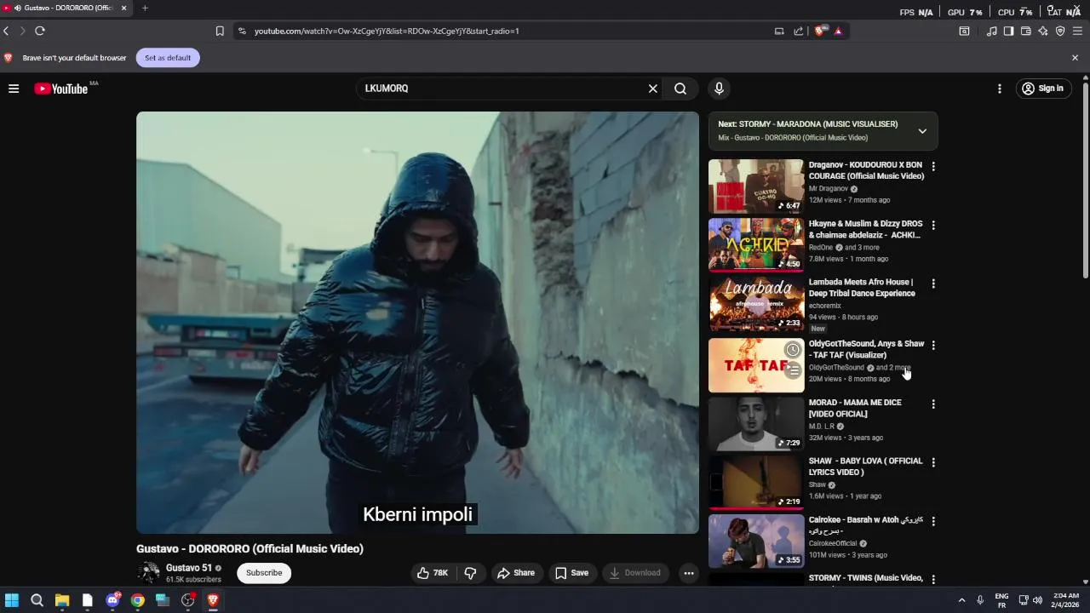Subscribe to Gustavo 51 channel
1090x613 pixels.
(264, 573)
